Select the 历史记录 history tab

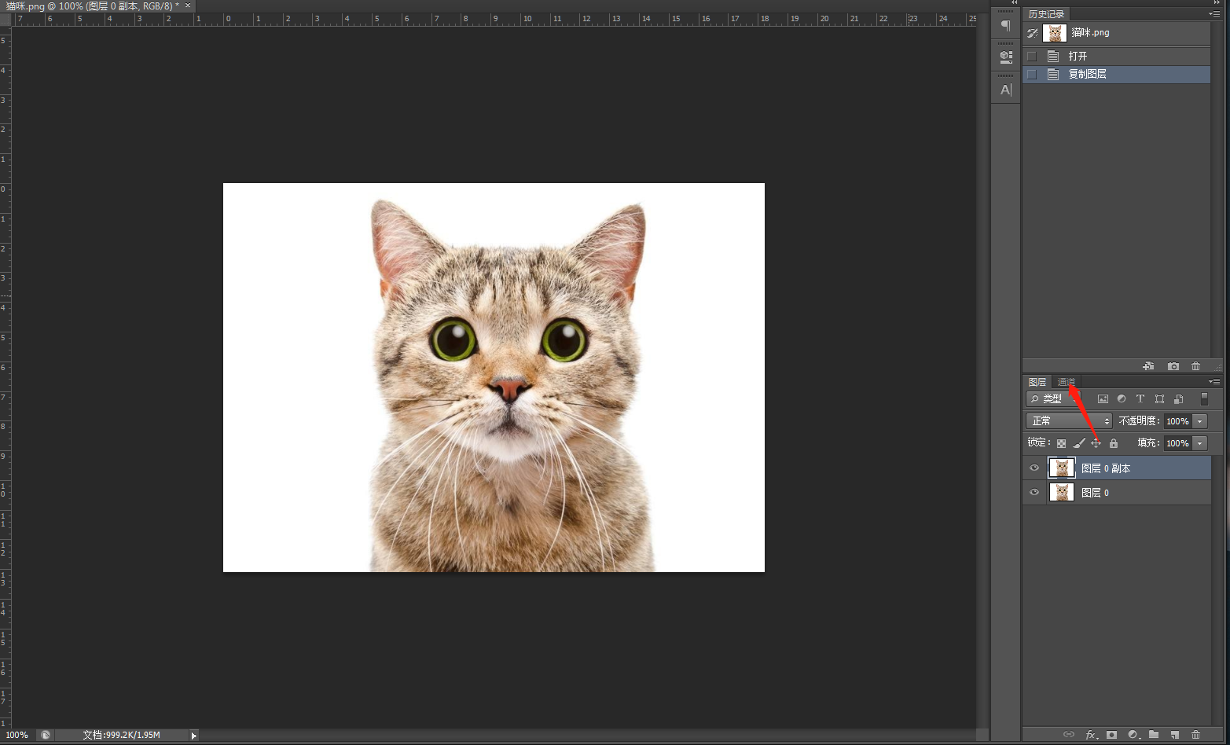[x=1046, y=14]
